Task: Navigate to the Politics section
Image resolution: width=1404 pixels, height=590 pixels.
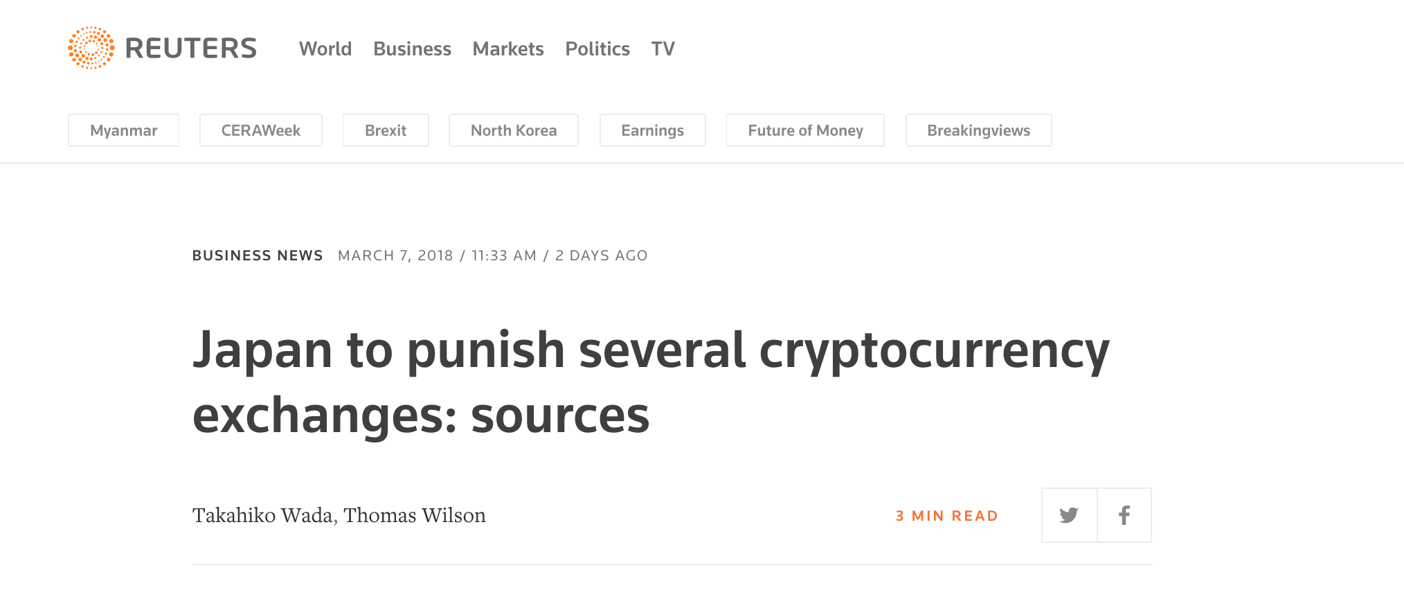Action: (x=597, y=48)
